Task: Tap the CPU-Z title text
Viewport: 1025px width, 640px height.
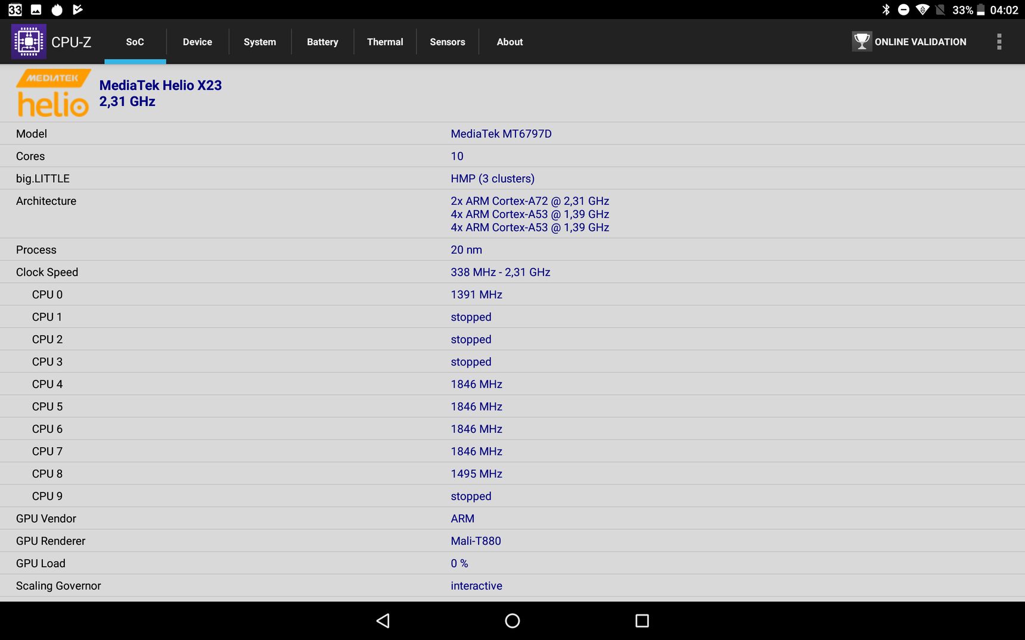Action: [x=72, y=42]
